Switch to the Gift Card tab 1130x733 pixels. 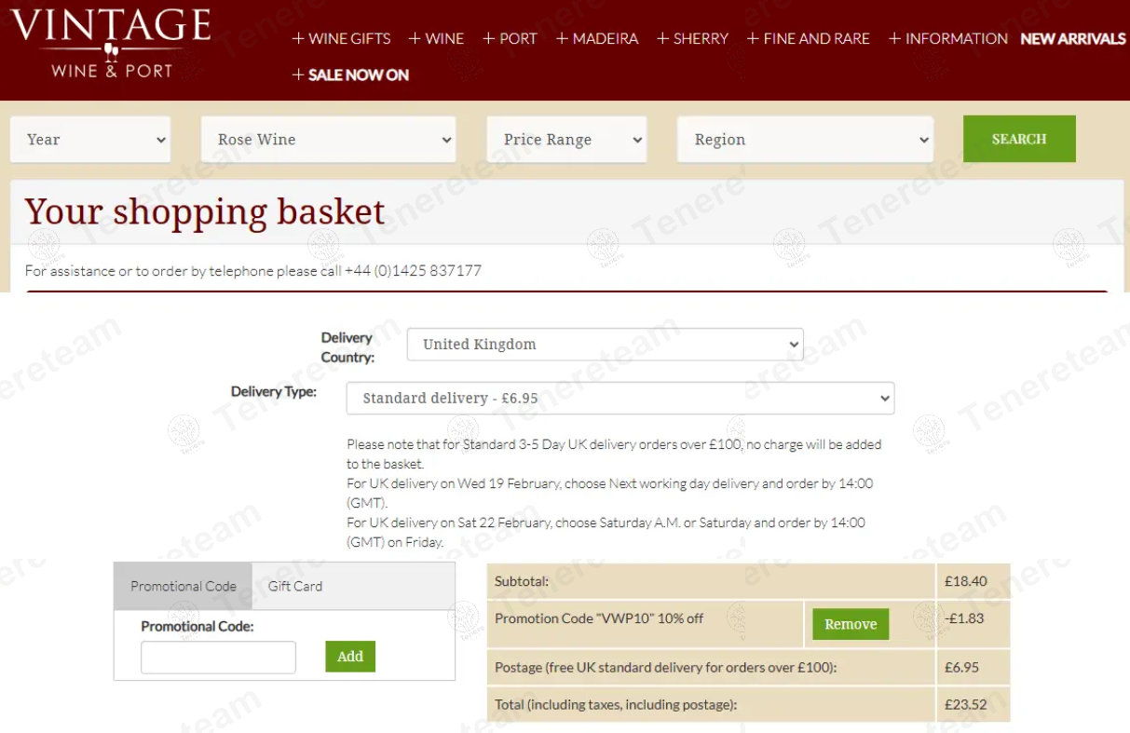(295, 586)
